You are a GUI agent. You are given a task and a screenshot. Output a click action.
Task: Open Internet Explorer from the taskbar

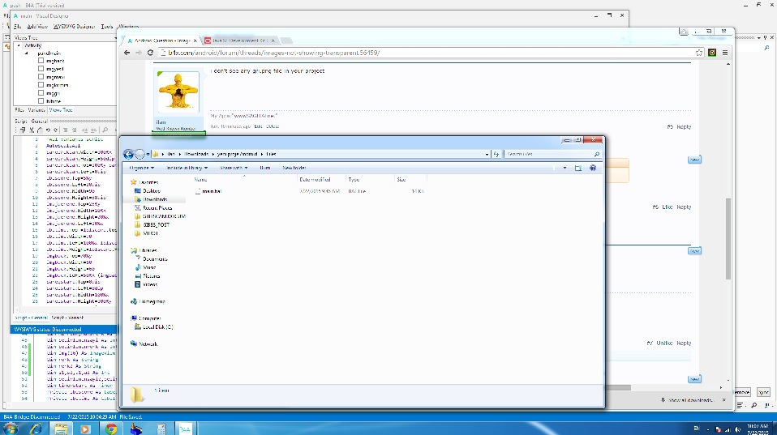pyautogui.click(x=36, y=429)
